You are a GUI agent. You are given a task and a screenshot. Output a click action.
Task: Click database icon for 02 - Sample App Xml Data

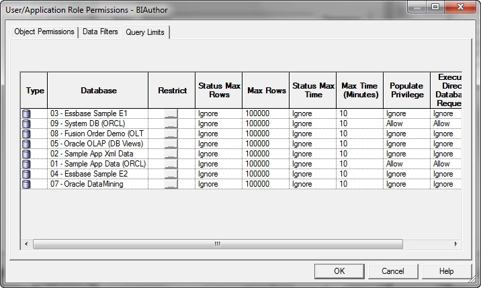(26, 154)
